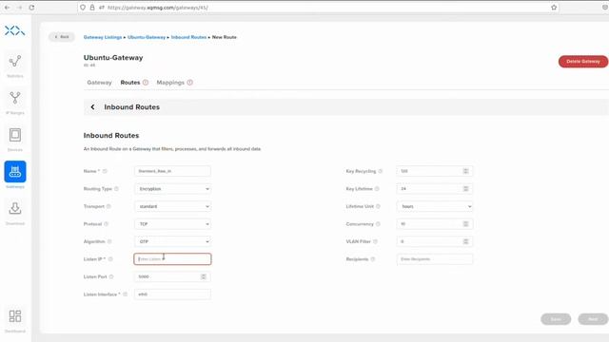Reload the page in the browser toolbar
This screenshot has height=342, width=609.
pos(31,8)
